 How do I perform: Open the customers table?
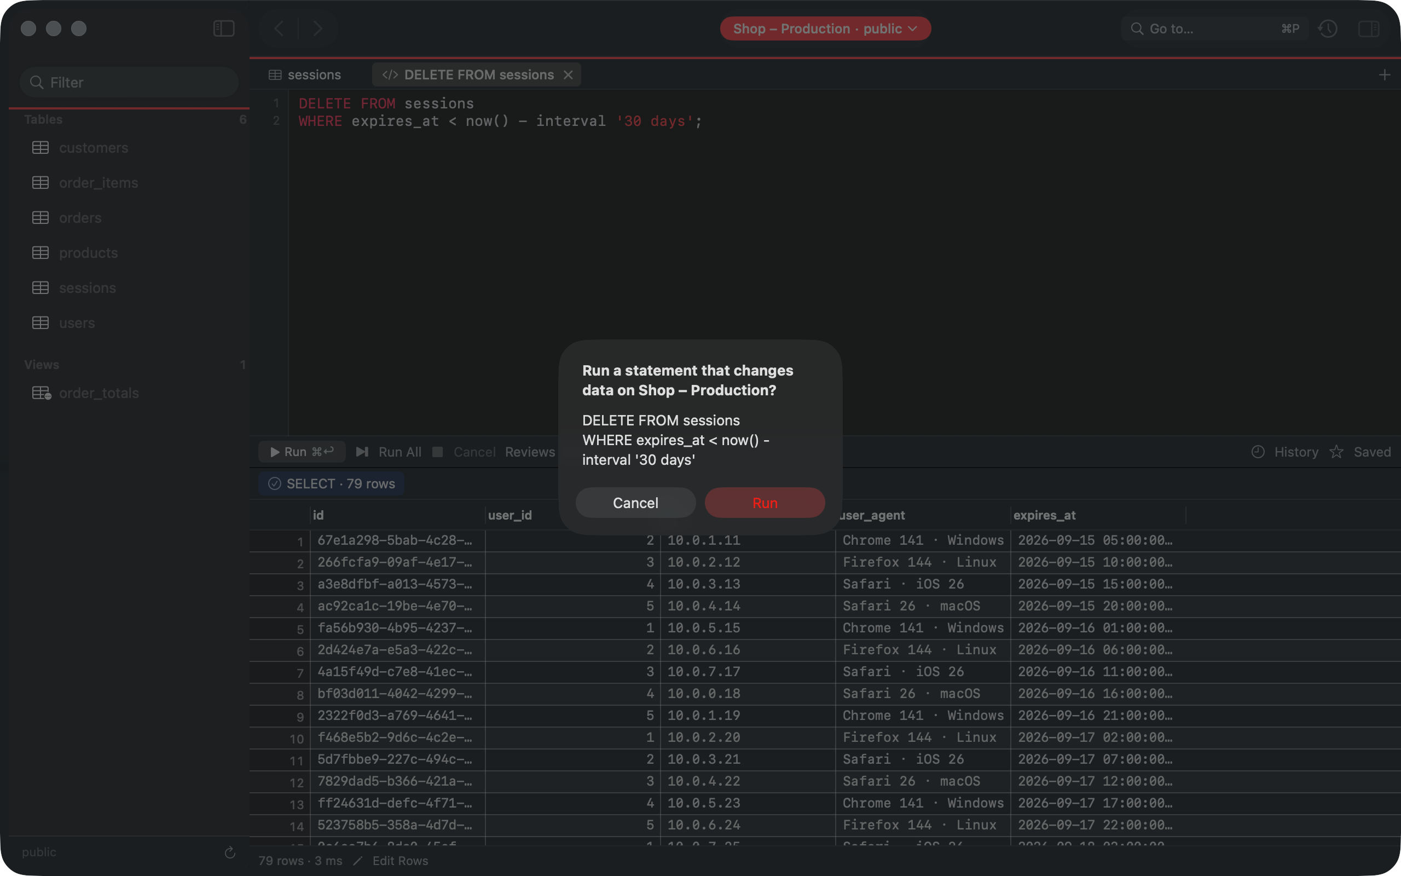[93, 148]
